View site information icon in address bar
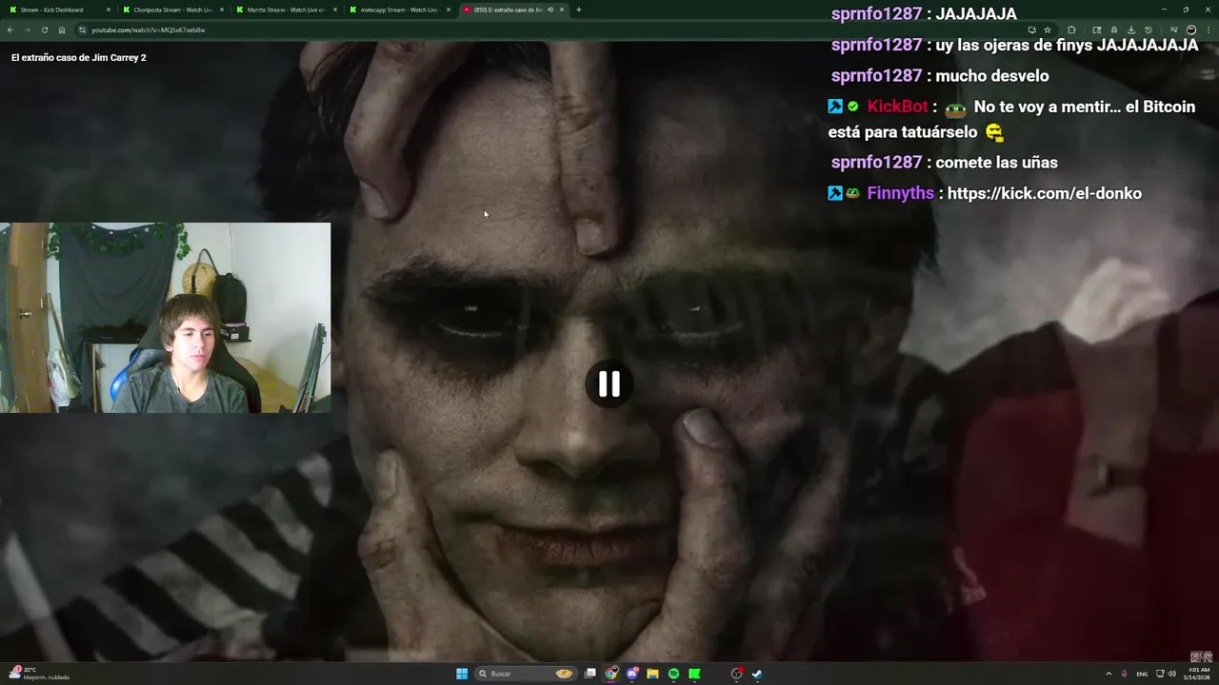Screen dimensions: 1219x685 (x=82, y=29)
